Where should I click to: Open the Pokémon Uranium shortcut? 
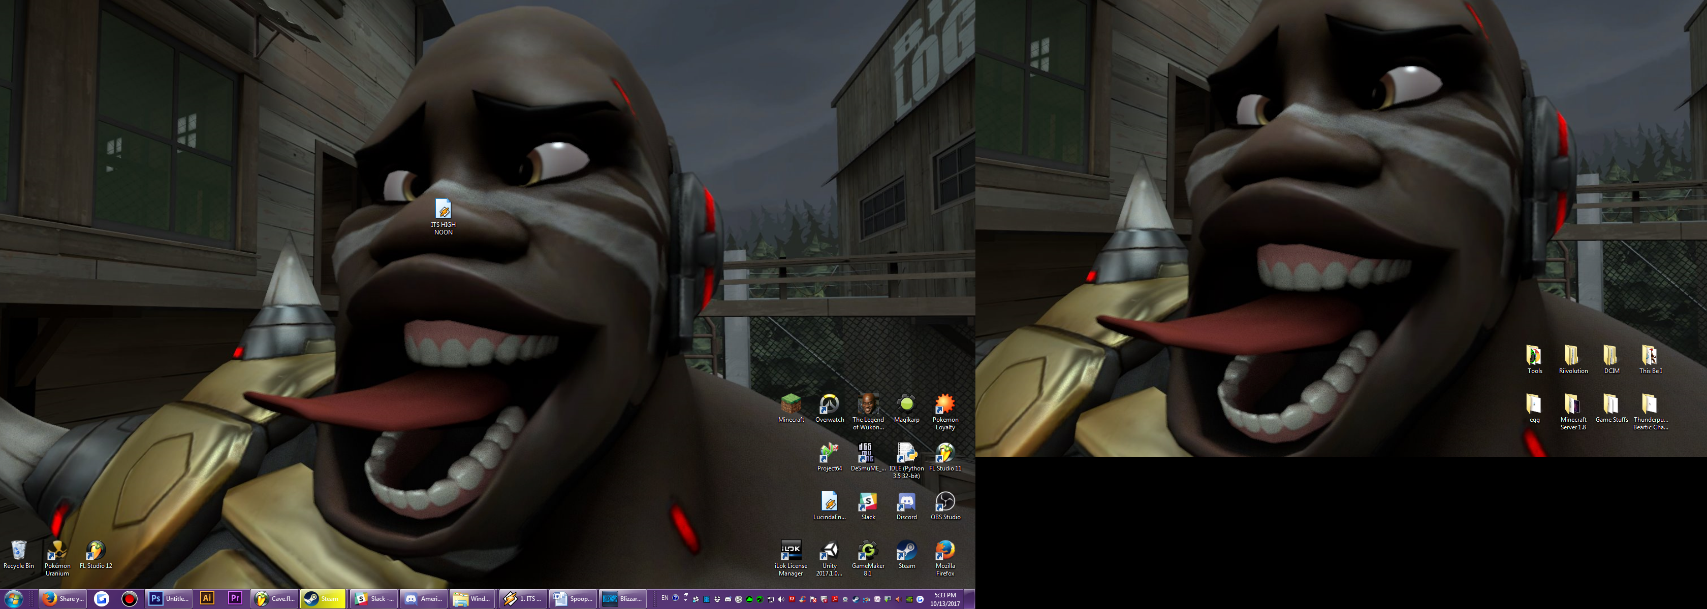(x=57, y=551)
